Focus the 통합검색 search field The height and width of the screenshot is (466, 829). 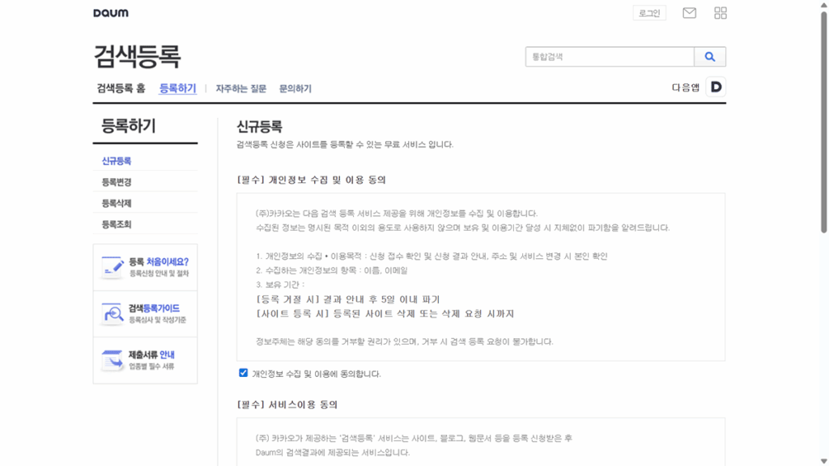pos(610,57)
